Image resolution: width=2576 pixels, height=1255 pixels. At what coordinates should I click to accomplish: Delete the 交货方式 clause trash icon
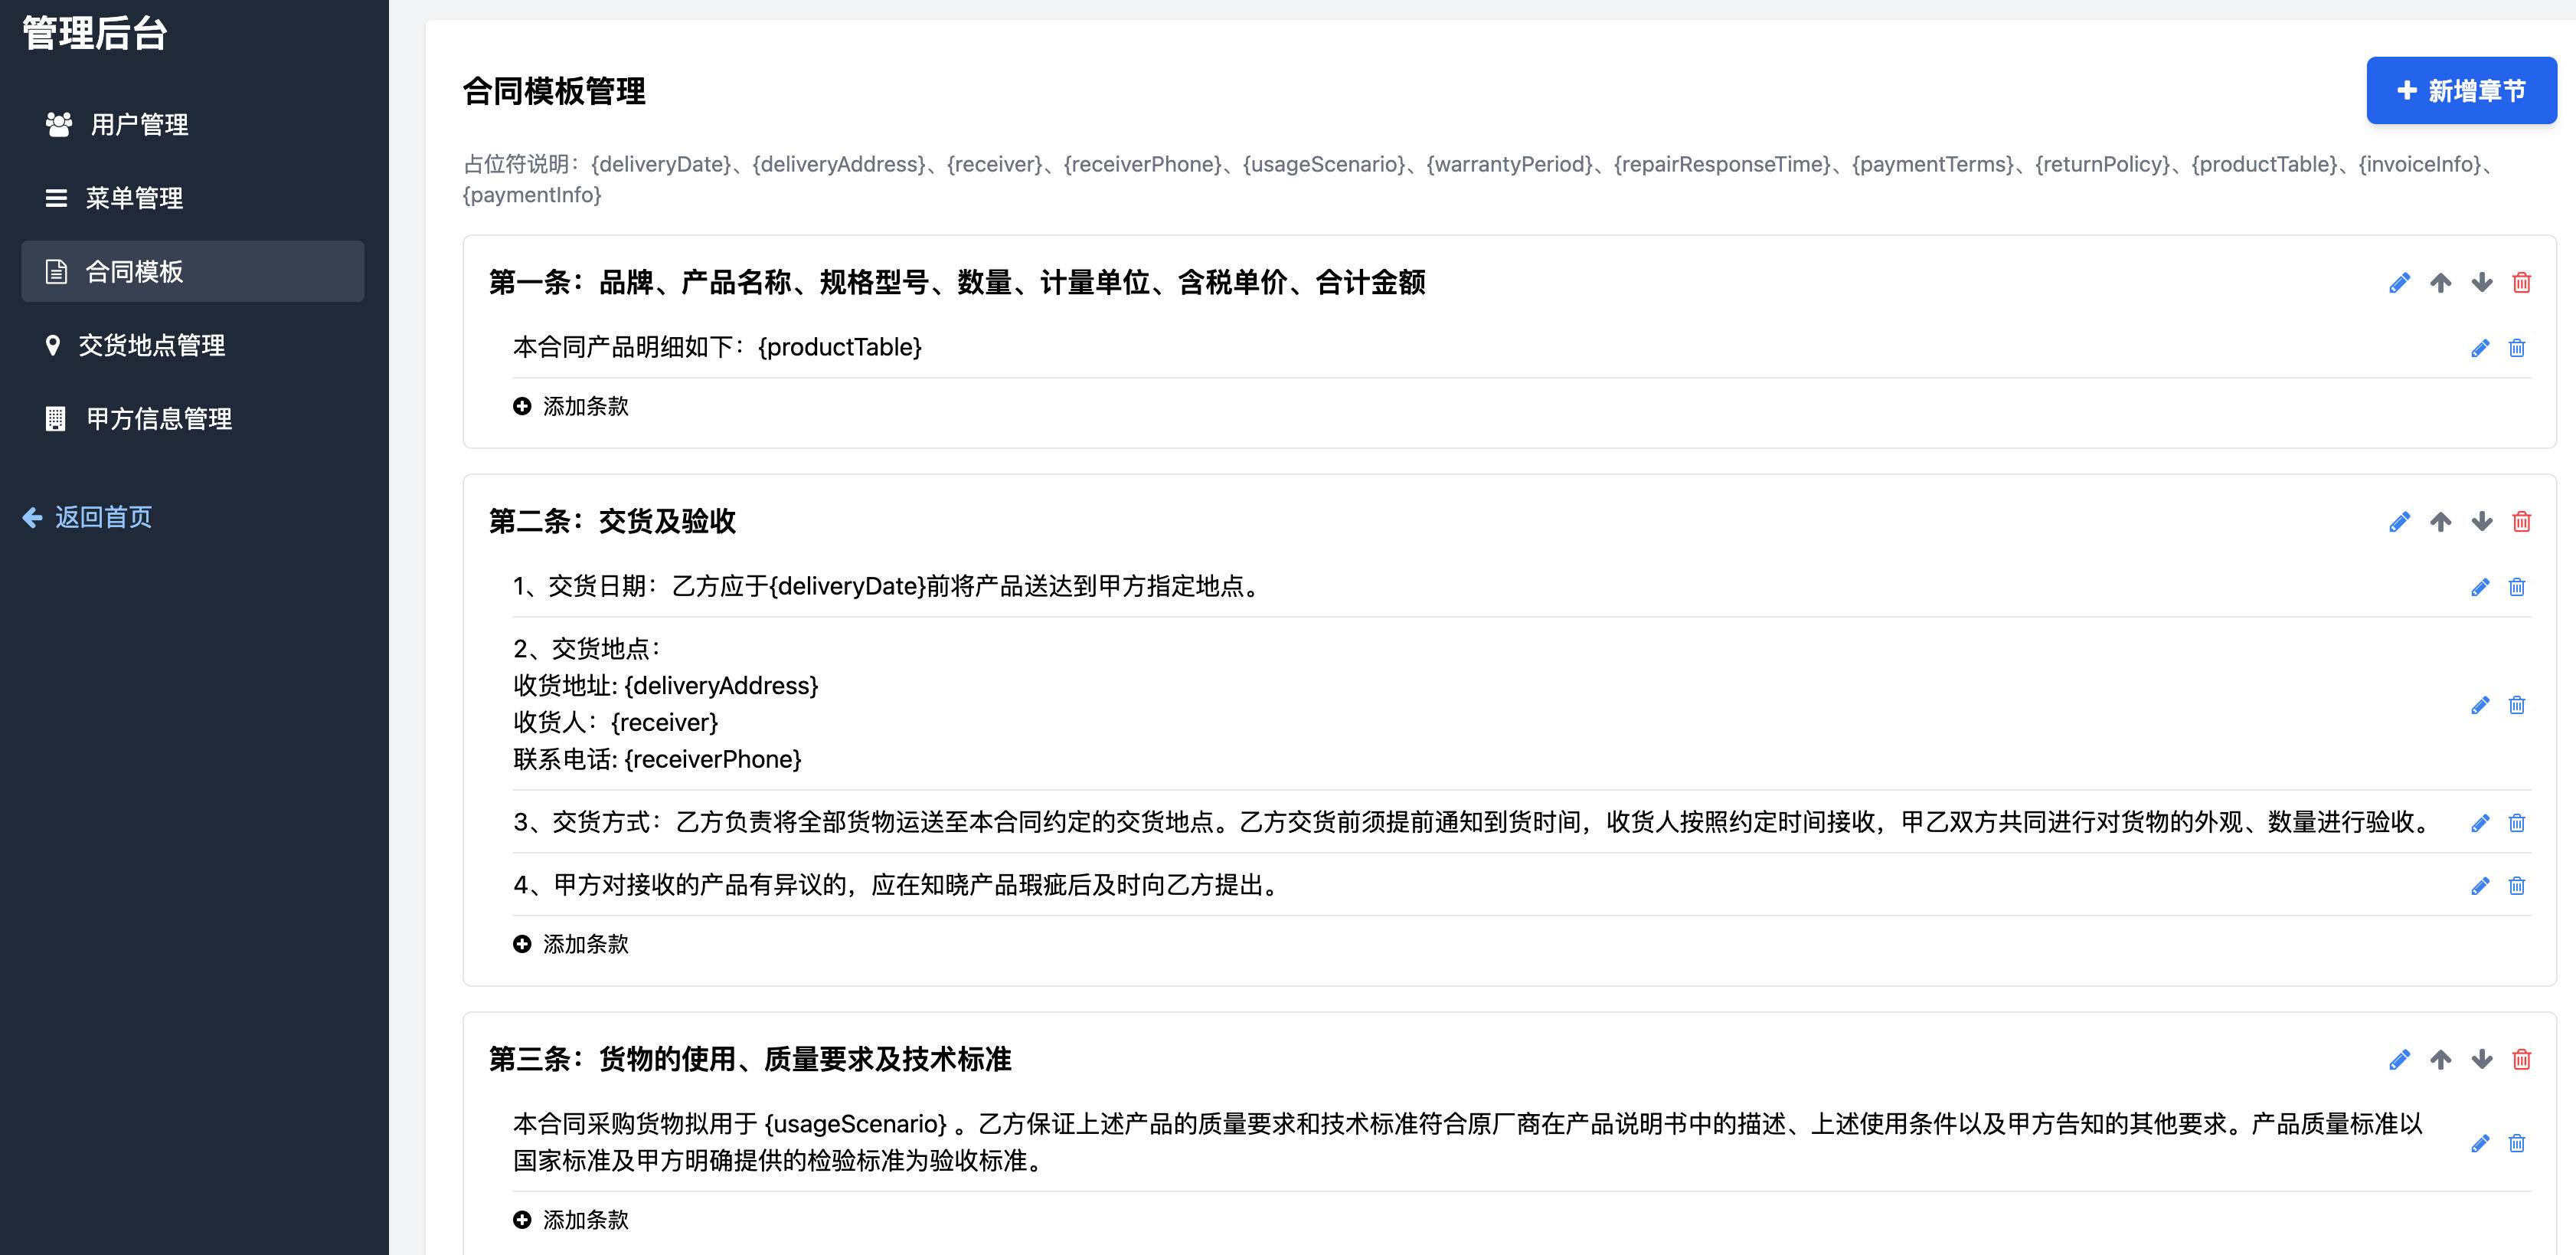pyautogui.click(x=2517, y=824)
